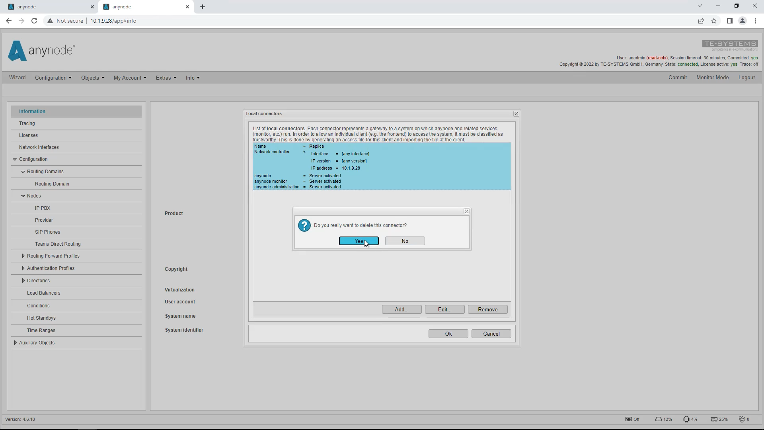Open the browser profile icon
Viewport: 764px width, 430px height.
[x=742, y=21]
